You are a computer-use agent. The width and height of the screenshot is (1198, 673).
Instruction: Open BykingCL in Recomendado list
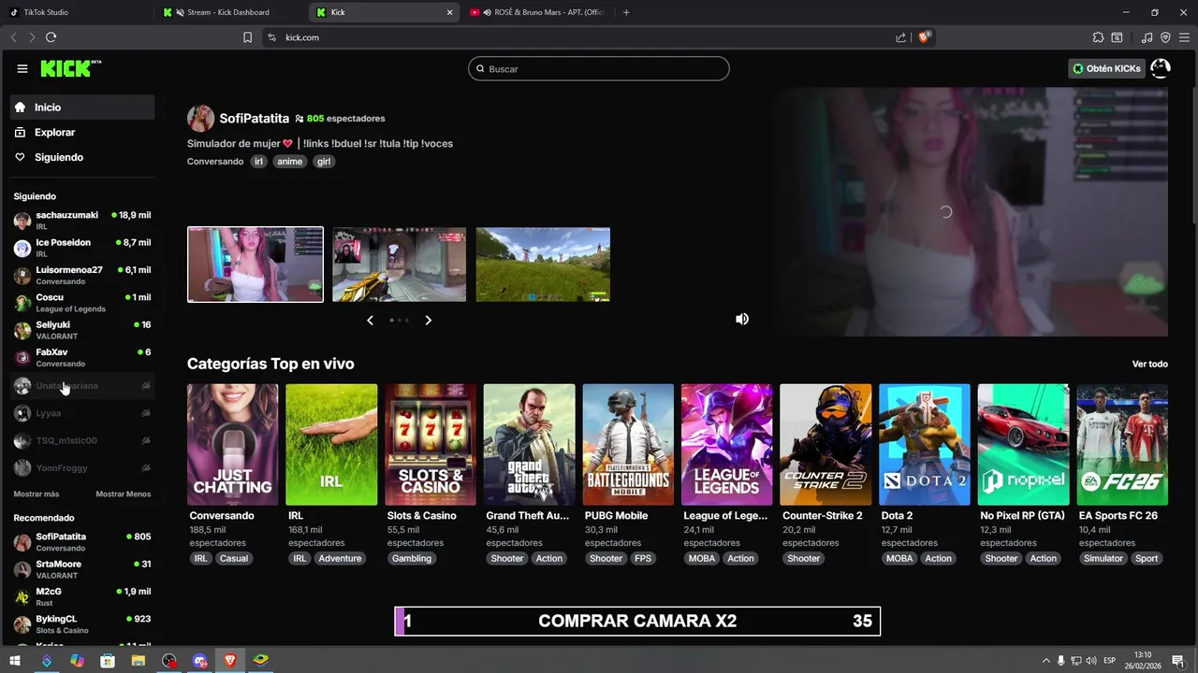point(82,624)
